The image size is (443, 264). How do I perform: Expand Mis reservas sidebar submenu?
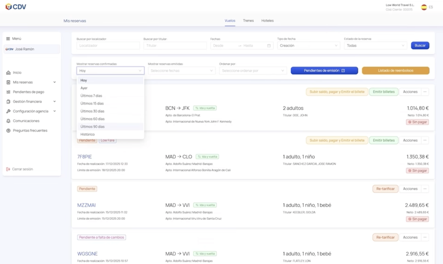tap(55, 82)
